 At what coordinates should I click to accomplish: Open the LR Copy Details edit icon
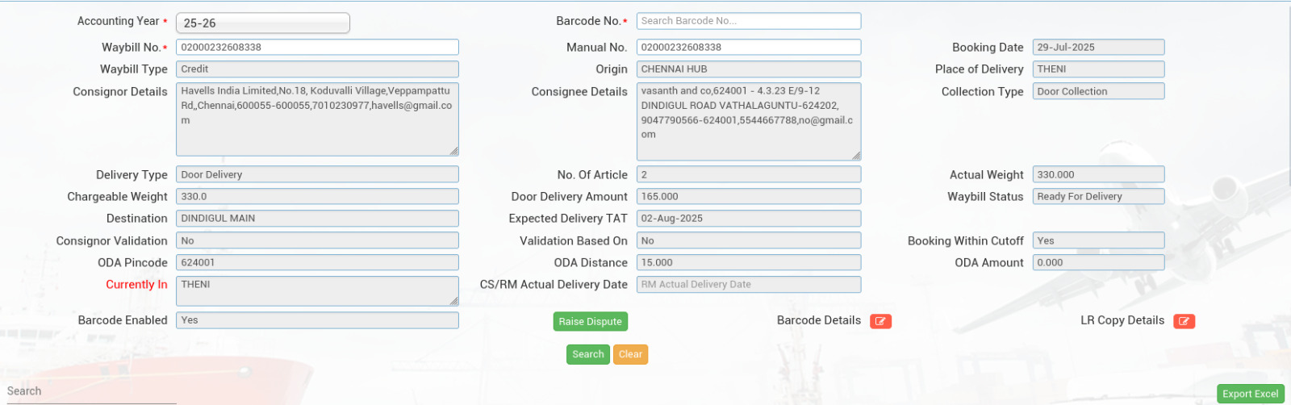(1184, 321)
